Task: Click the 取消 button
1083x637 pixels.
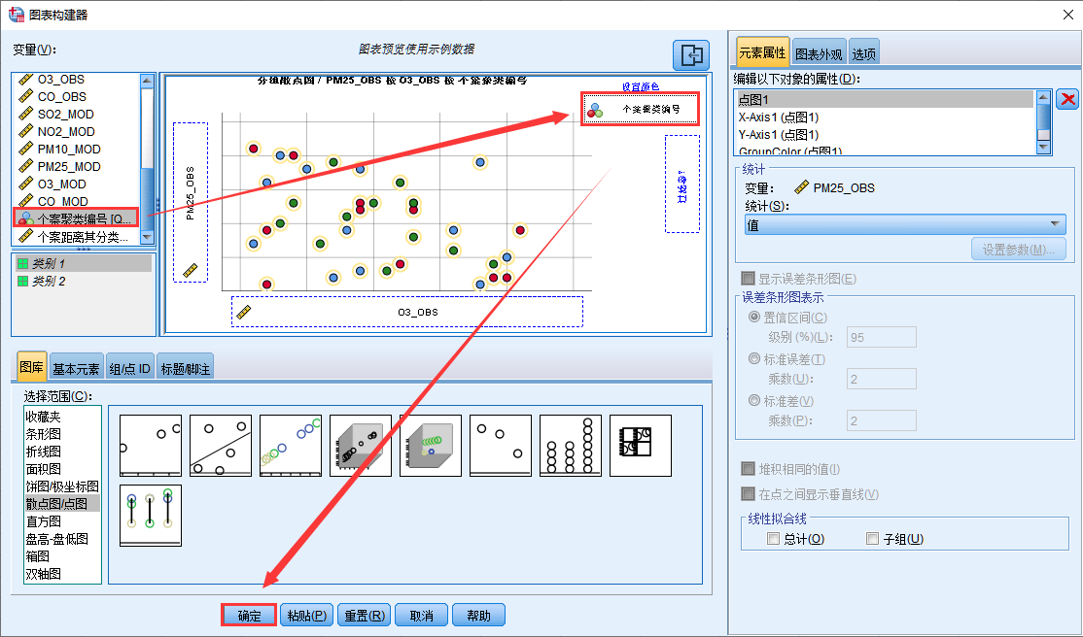Action: (x=421, y=615)
